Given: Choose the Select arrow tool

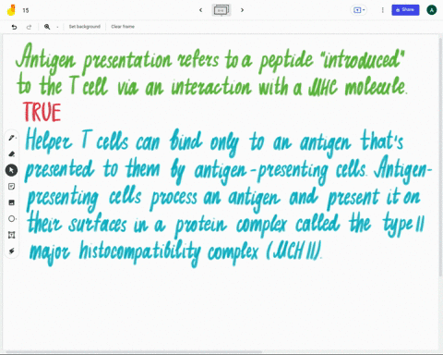Looking at the screenshot, I should click(11, 170).
